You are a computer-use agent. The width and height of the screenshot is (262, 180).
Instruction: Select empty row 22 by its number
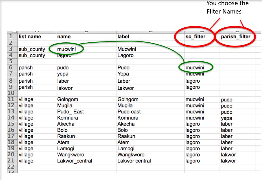pos(11,167)
